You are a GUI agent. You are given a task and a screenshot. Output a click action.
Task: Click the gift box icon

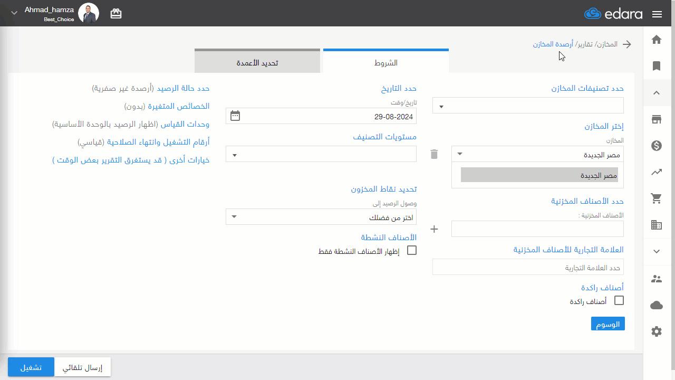[x=116, y=14]
